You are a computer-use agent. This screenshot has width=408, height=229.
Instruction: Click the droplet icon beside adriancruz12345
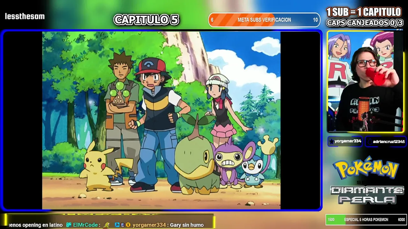pos(370,142)
